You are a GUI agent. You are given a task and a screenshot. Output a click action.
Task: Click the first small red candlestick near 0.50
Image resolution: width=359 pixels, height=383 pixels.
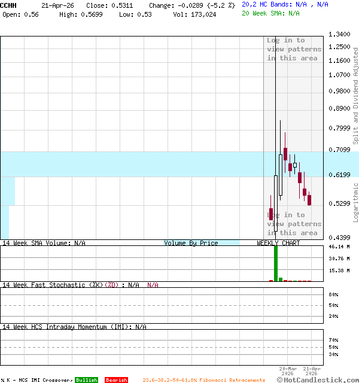(x=271, y=214)
